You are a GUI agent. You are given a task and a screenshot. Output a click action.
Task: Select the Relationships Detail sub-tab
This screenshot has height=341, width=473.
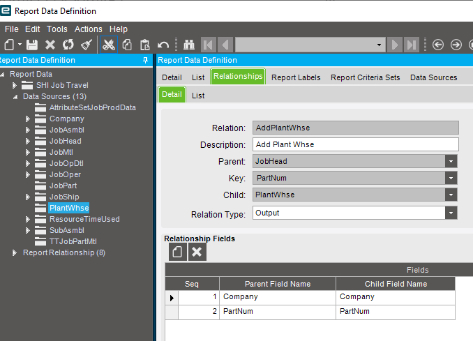172,94
